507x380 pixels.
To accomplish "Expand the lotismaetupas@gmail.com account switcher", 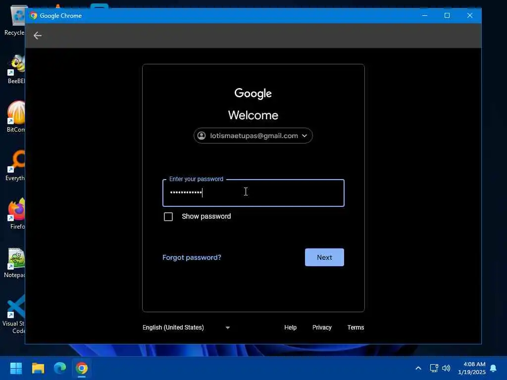I will click(253, 136).
